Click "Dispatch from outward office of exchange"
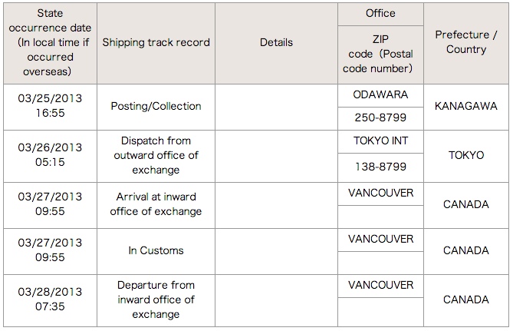This screenshot has width=513, height=331. 156,155
